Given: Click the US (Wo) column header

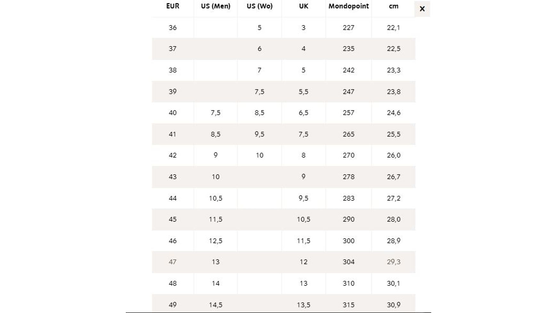Looking at the screenshot, I should point(259,6).
